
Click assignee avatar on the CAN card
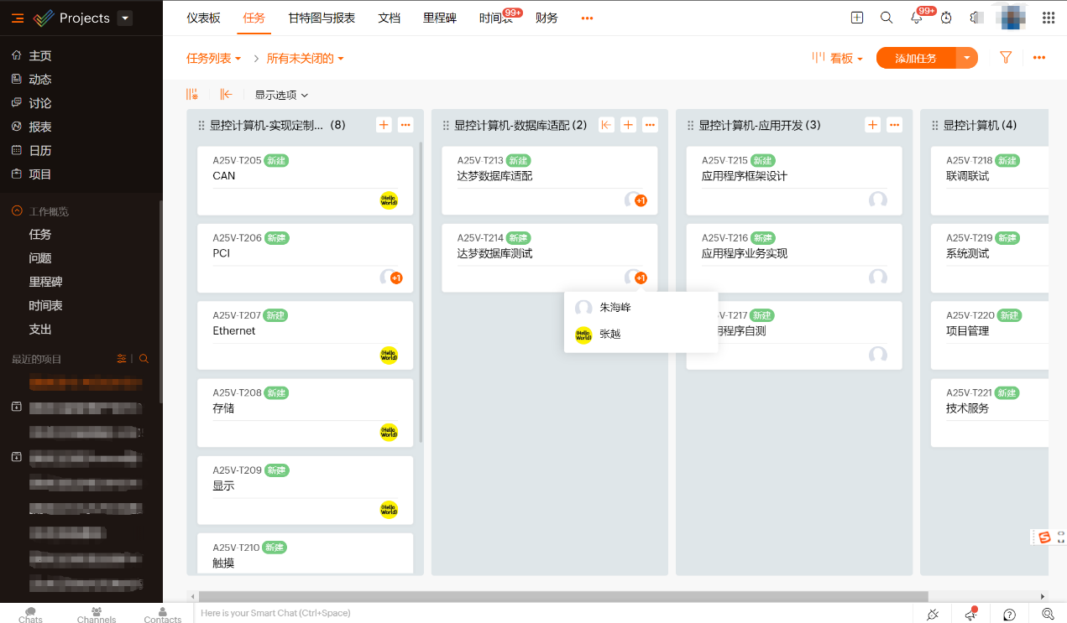point(389,200)
